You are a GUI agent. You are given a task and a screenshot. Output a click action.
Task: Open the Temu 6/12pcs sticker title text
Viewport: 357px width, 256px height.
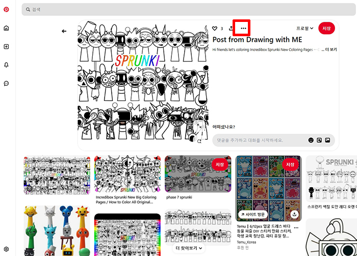click(264, 231)
